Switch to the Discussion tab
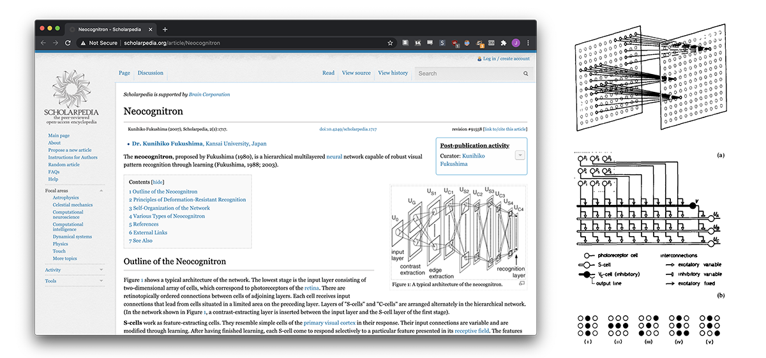 tap(151, 73)
